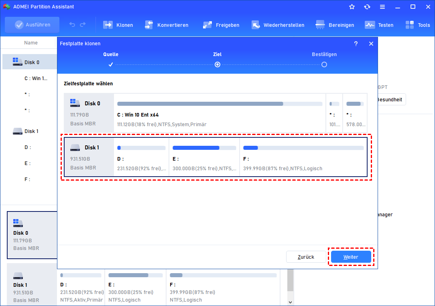Image resolution: width=435 pixels, height=306 pixels.
Task: Click the Name column header
Action: 31,42
